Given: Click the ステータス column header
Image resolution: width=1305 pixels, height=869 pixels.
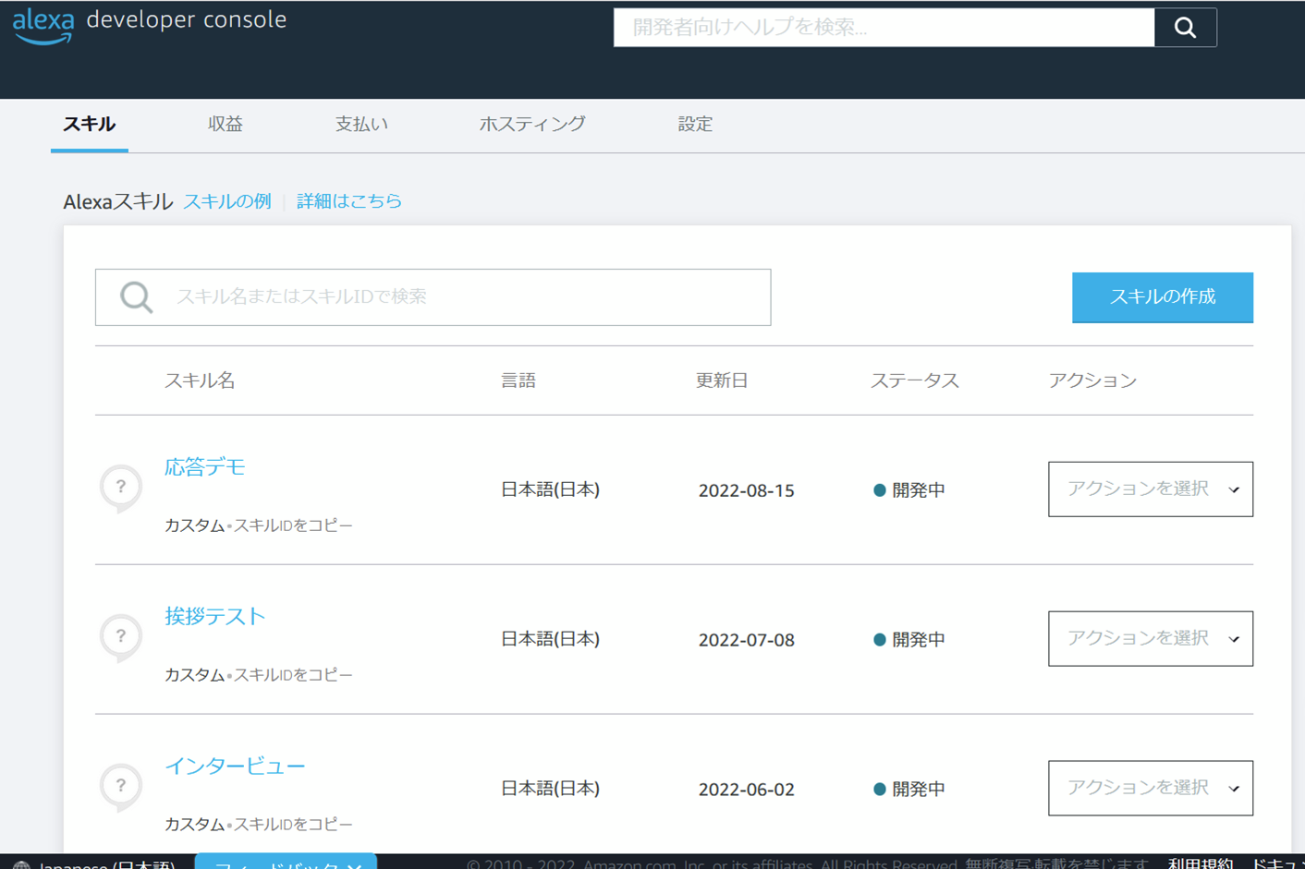Looking at the screenshot, I should (x=915, y=380).
